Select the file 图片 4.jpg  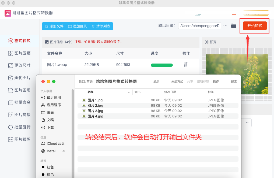pyautogui.click(x=158, y=116)
